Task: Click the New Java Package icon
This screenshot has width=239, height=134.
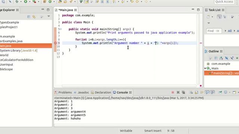Action: (44, 1)
